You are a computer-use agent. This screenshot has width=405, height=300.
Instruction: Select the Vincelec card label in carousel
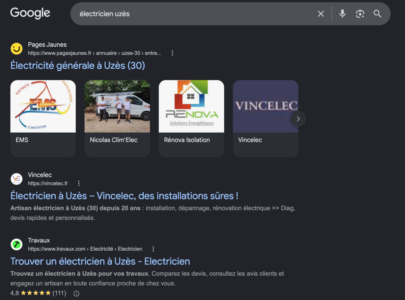coord(250,140)
